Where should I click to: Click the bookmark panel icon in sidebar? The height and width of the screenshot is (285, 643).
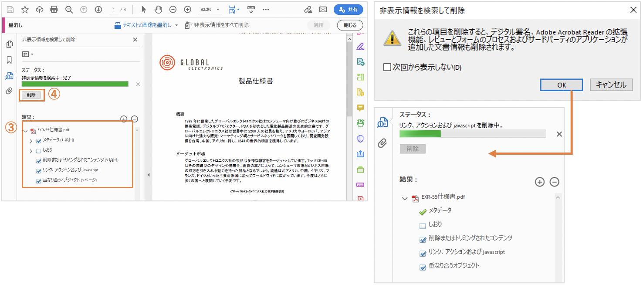(x=9, y=60)
